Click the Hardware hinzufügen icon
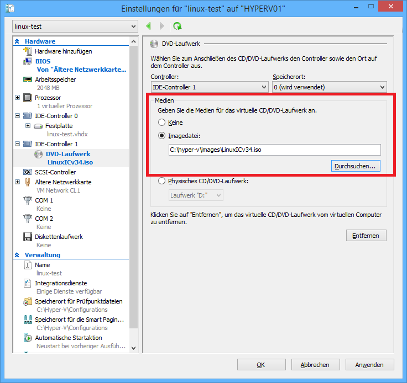Viewport: 407px width, 383px height. point(28,51)
